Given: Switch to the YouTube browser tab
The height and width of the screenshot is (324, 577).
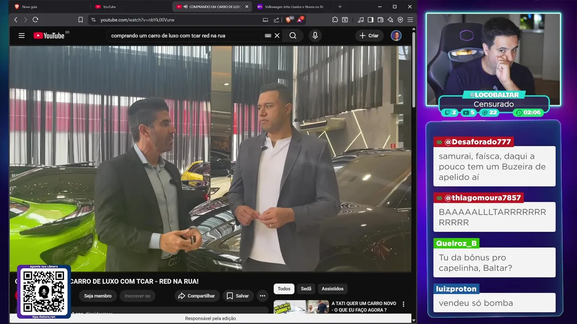Looking at the screenshot, I should (x=110, y=7).
